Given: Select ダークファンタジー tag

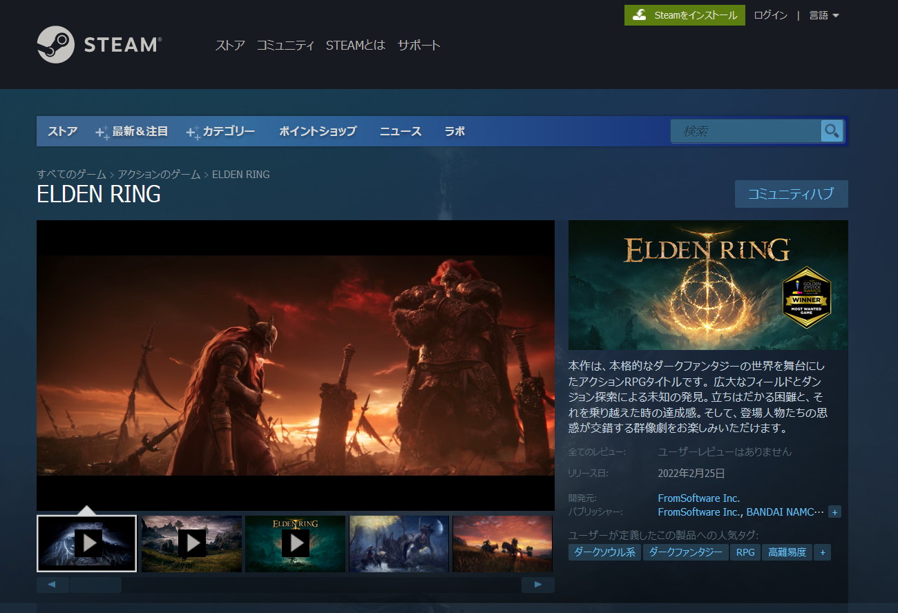Looking at the screenshot, I should pyautogui.click(x=686, y=552).
